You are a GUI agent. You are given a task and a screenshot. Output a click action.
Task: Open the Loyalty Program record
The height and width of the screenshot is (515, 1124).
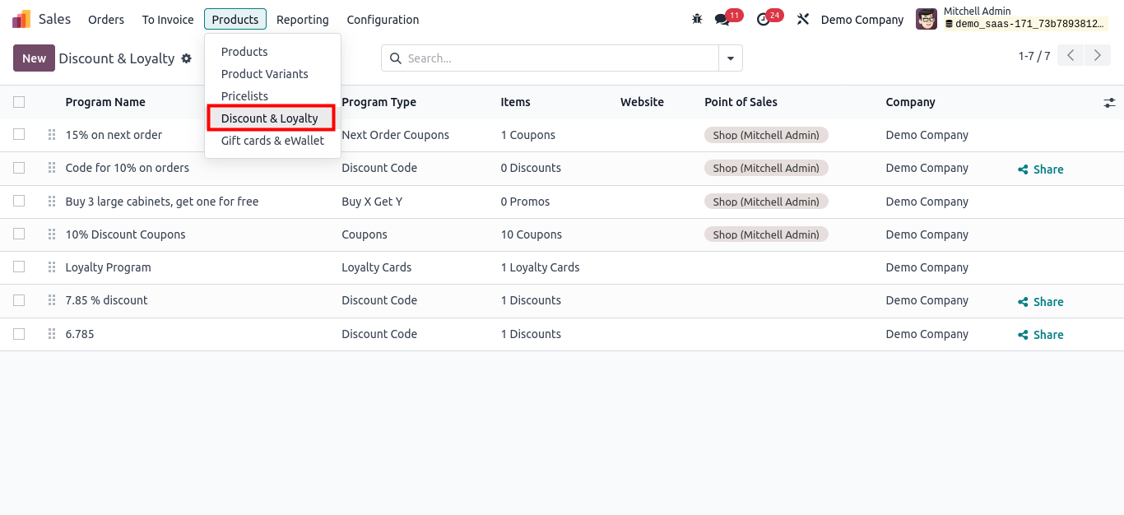click(109, 267)
